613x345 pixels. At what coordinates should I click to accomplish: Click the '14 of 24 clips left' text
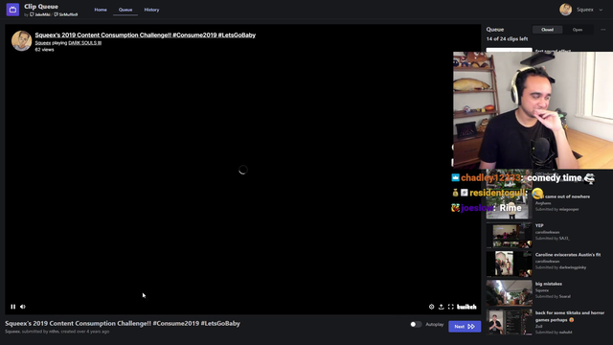(x=507, y=38)
